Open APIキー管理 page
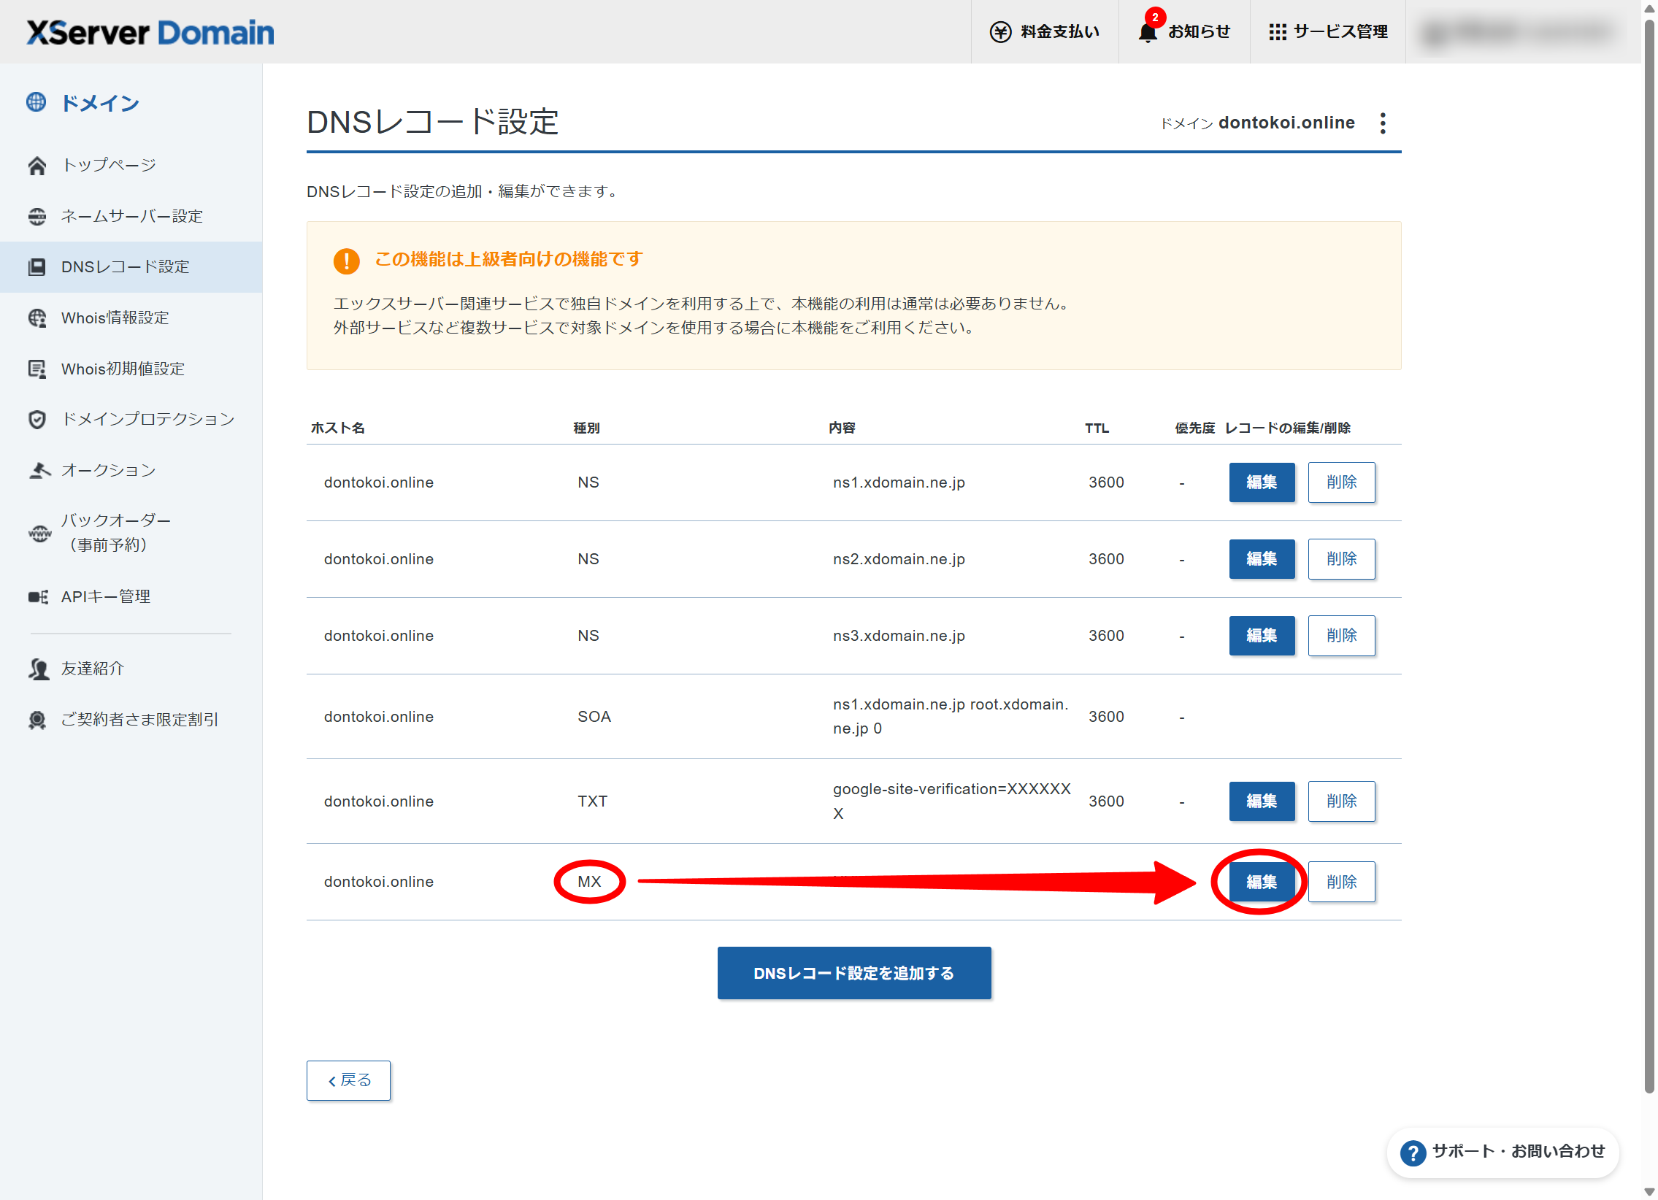Viewport: 1658px width, 1200px height. click(131, 597)
